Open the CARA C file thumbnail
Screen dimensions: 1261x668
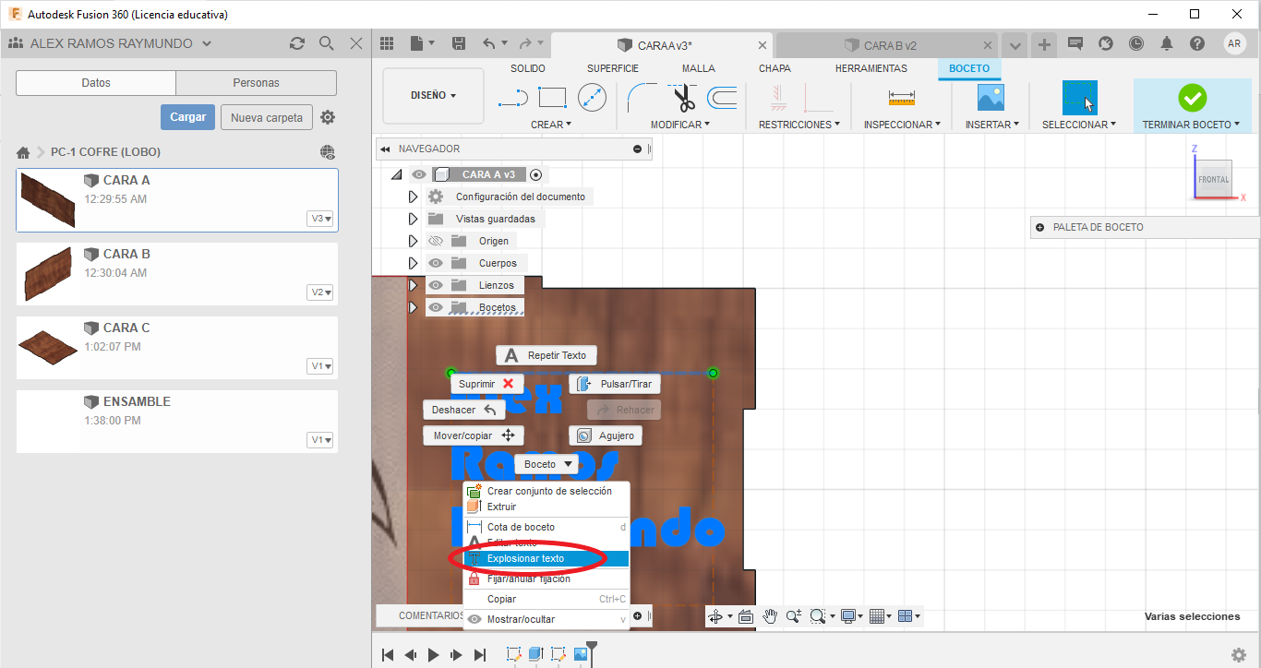tap(48, 347)
